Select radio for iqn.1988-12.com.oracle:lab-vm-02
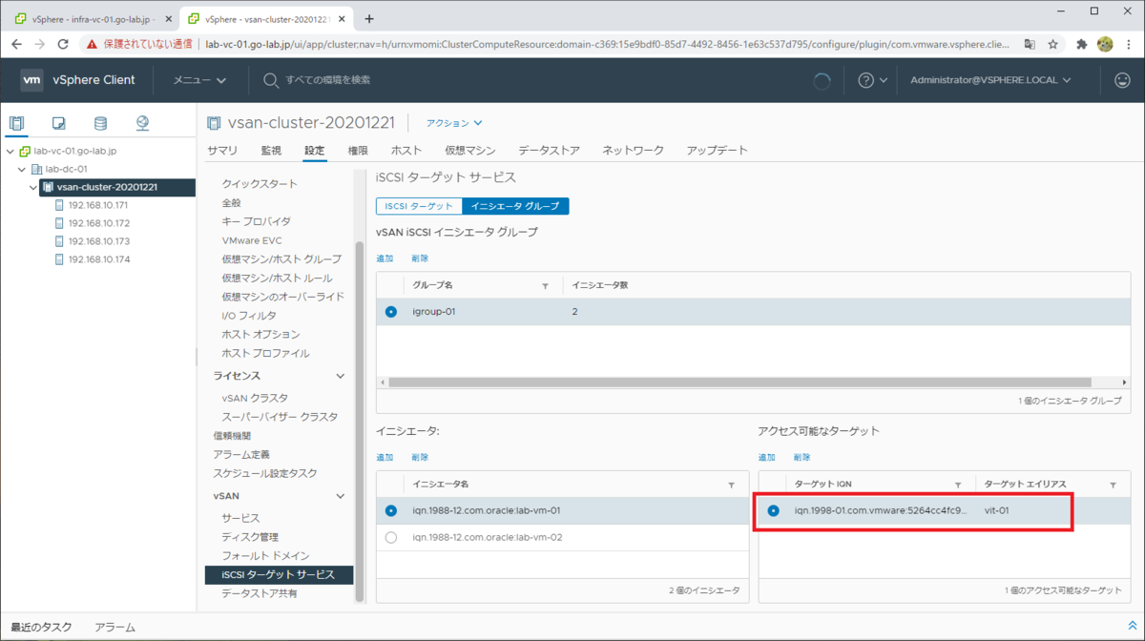1145x641 pixels. pyautogui.click(x=391, y=537)
